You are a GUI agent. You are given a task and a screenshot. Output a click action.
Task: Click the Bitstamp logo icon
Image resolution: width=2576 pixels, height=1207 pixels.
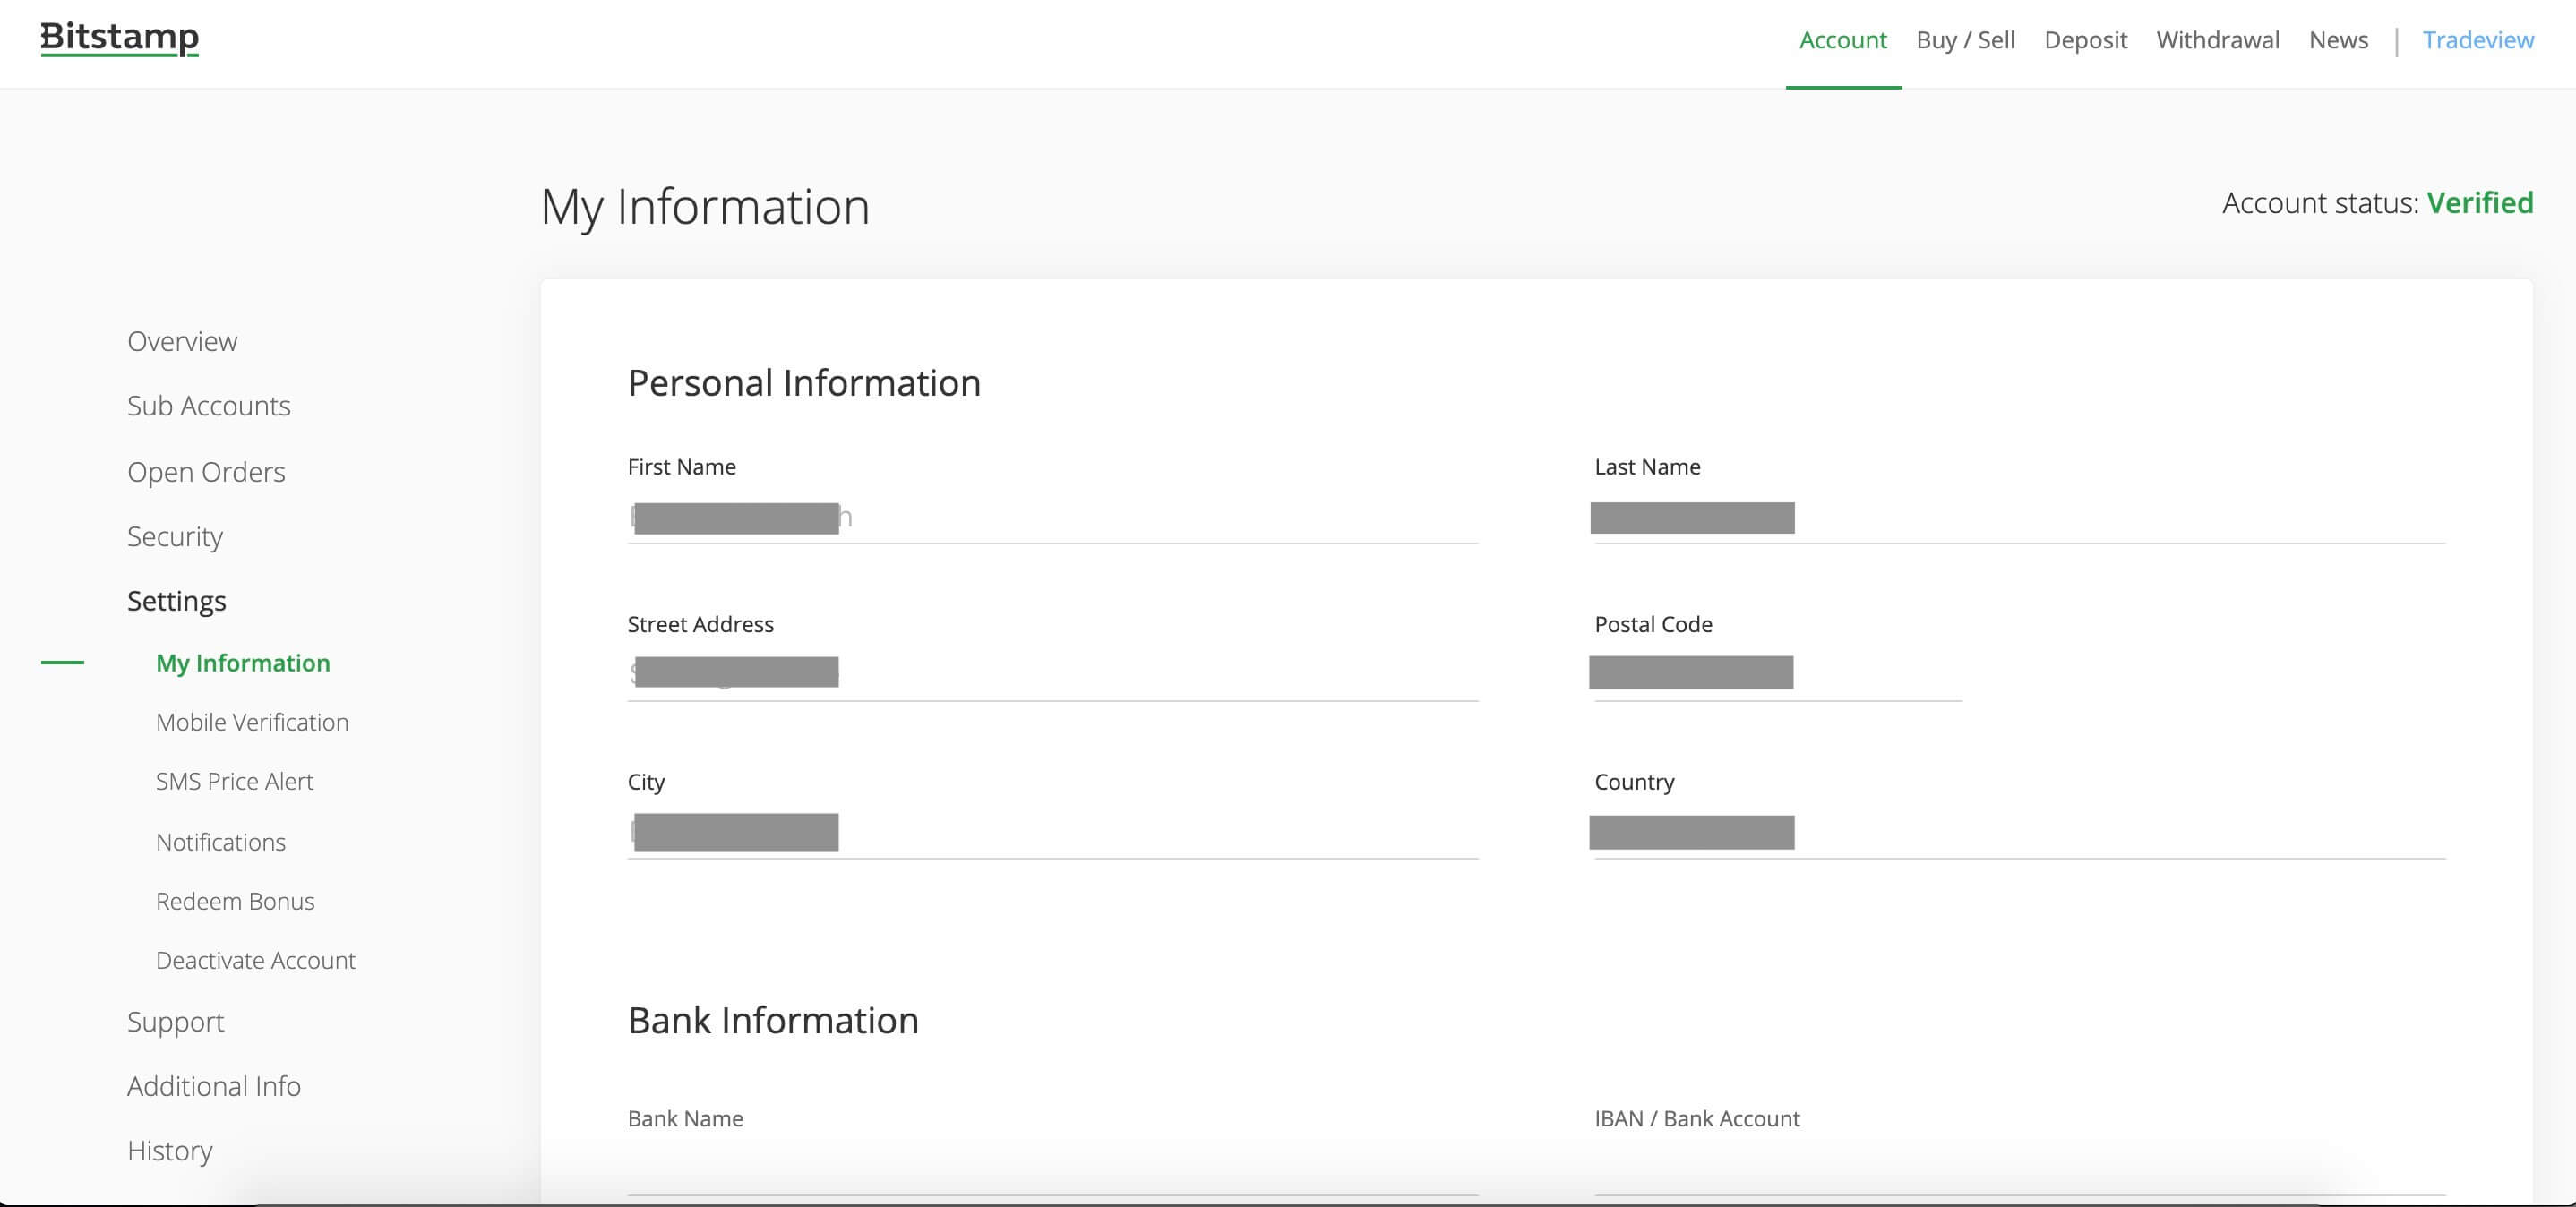tap(120, 38)
